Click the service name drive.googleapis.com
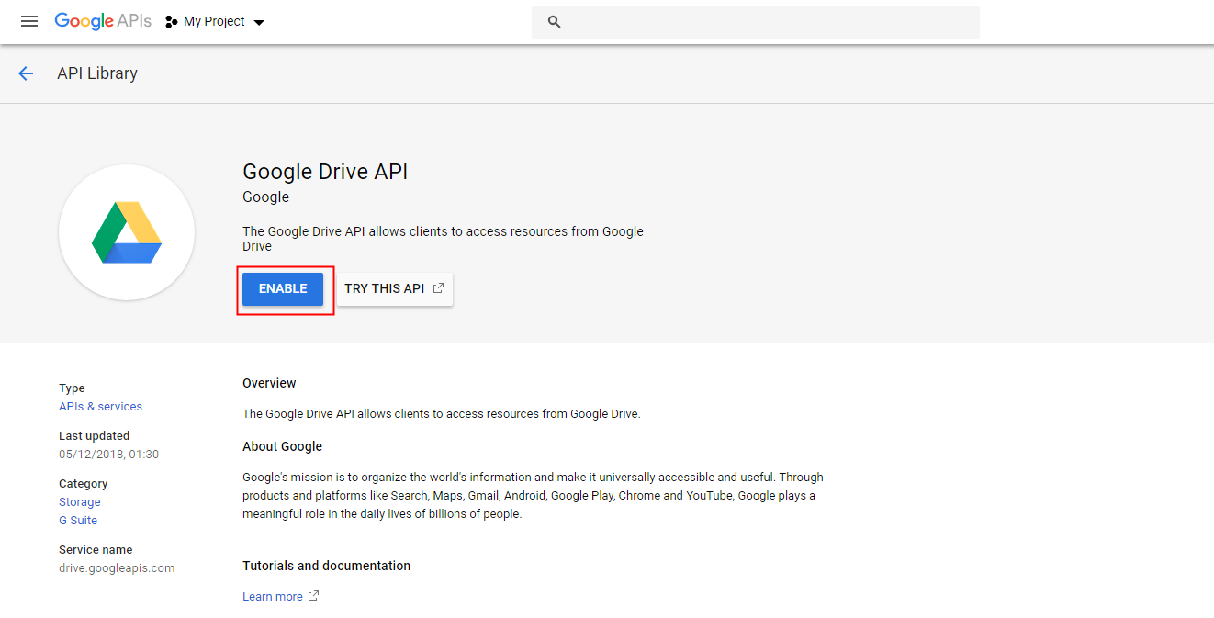1214x618 pixels. point(117,568)
